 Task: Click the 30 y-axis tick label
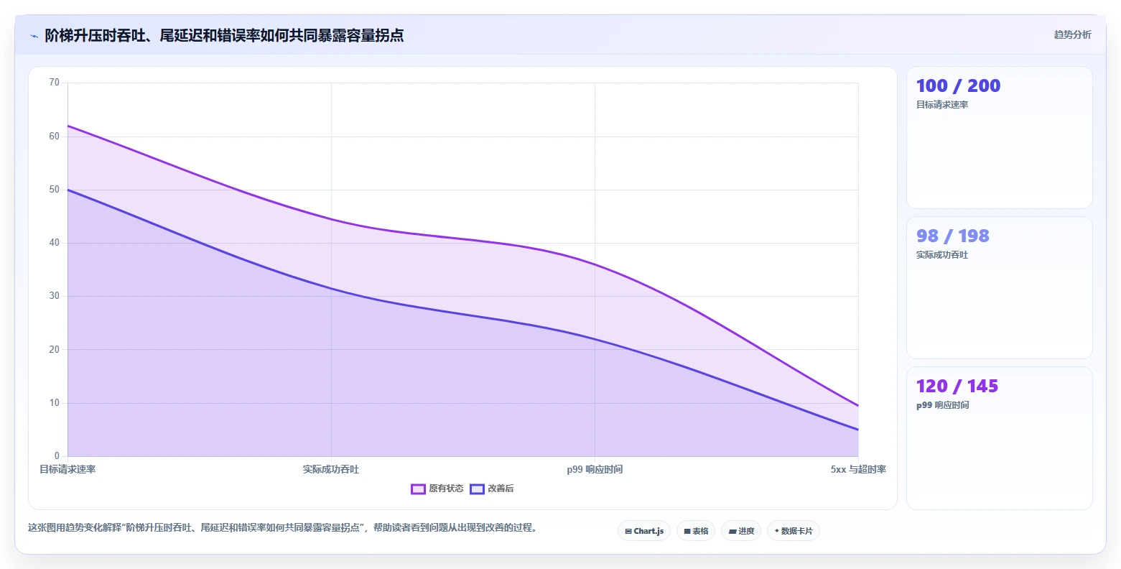(55, 296)
